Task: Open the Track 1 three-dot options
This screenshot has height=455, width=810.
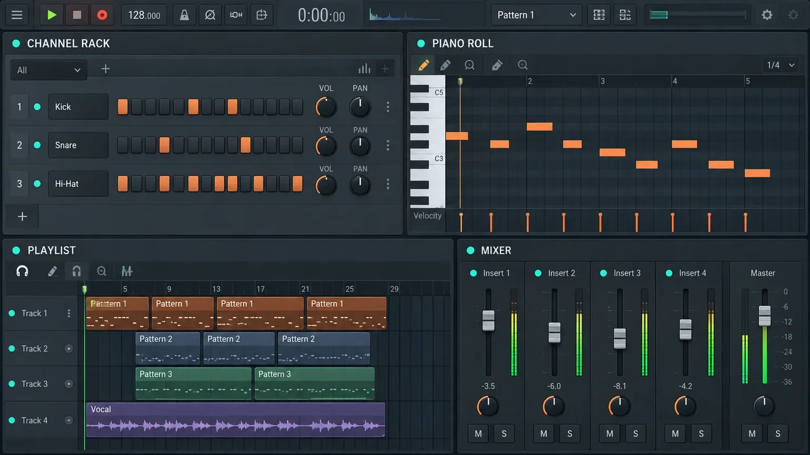Action: [69, 313]
